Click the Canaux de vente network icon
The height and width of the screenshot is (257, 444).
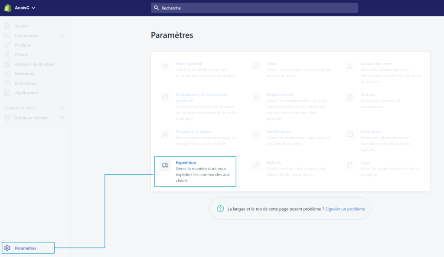click(350, 66)
